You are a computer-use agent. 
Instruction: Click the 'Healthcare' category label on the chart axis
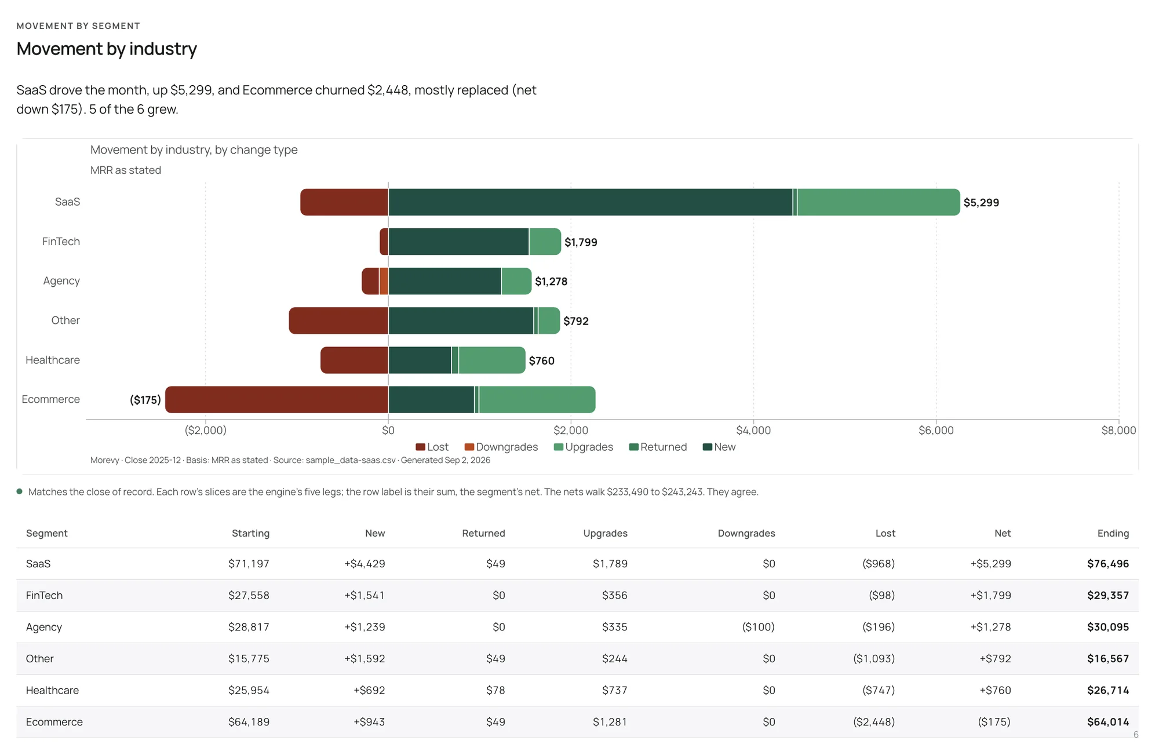click(53, 360)
